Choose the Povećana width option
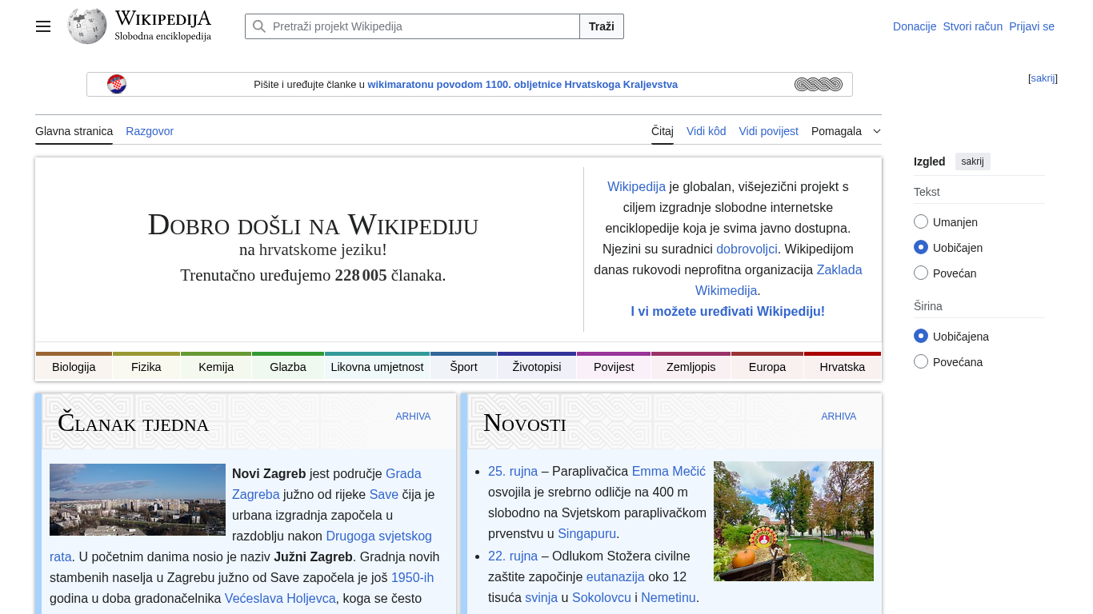This screenshot has height=614, width=1093. [921, 362]
